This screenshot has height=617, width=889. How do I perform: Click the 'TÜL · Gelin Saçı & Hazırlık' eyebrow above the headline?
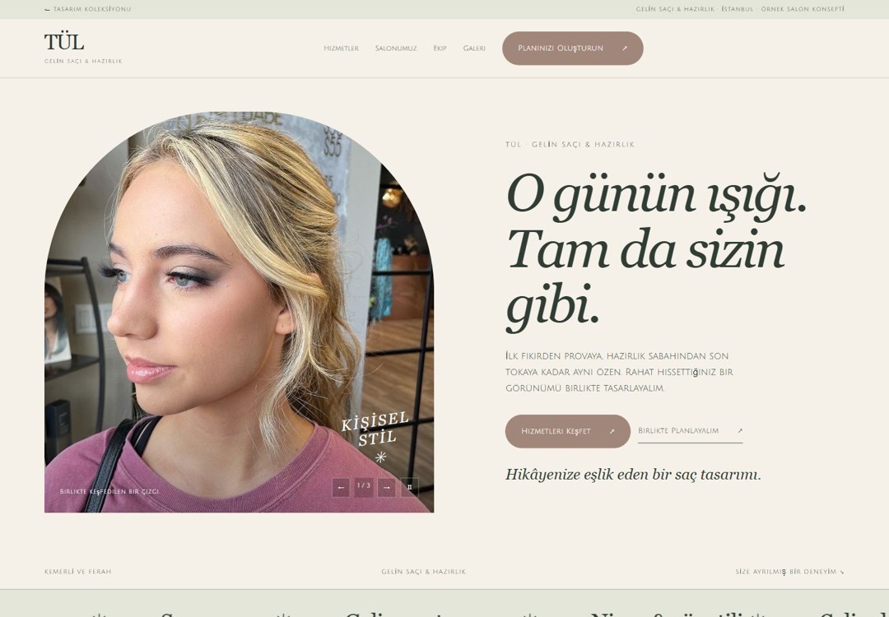(570, 145)
